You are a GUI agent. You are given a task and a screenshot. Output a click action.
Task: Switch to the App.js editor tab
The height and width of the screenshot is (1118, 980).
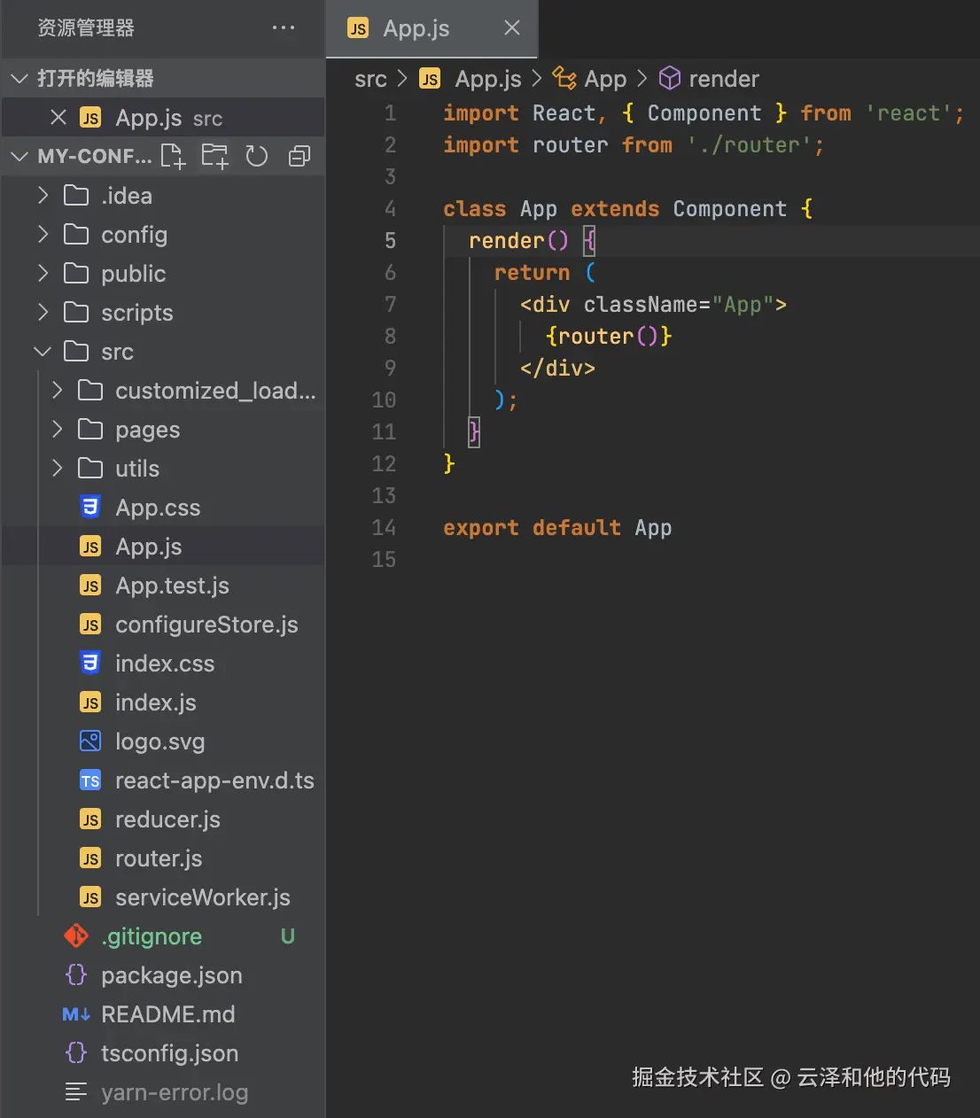click(416, 27)
